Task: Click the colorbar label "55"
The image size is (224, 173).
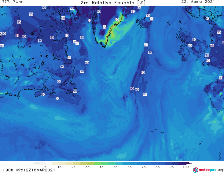Action: click(116, 167)
